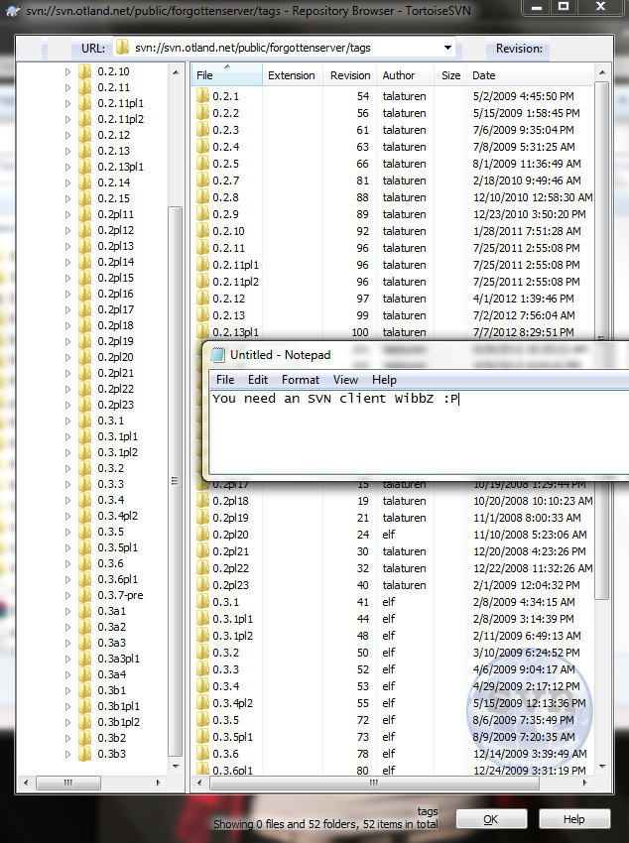Click folder icon of 0.2.14 in tree
Image resolution: width=629 pixels, height=843 pixels.
point(84,182)
